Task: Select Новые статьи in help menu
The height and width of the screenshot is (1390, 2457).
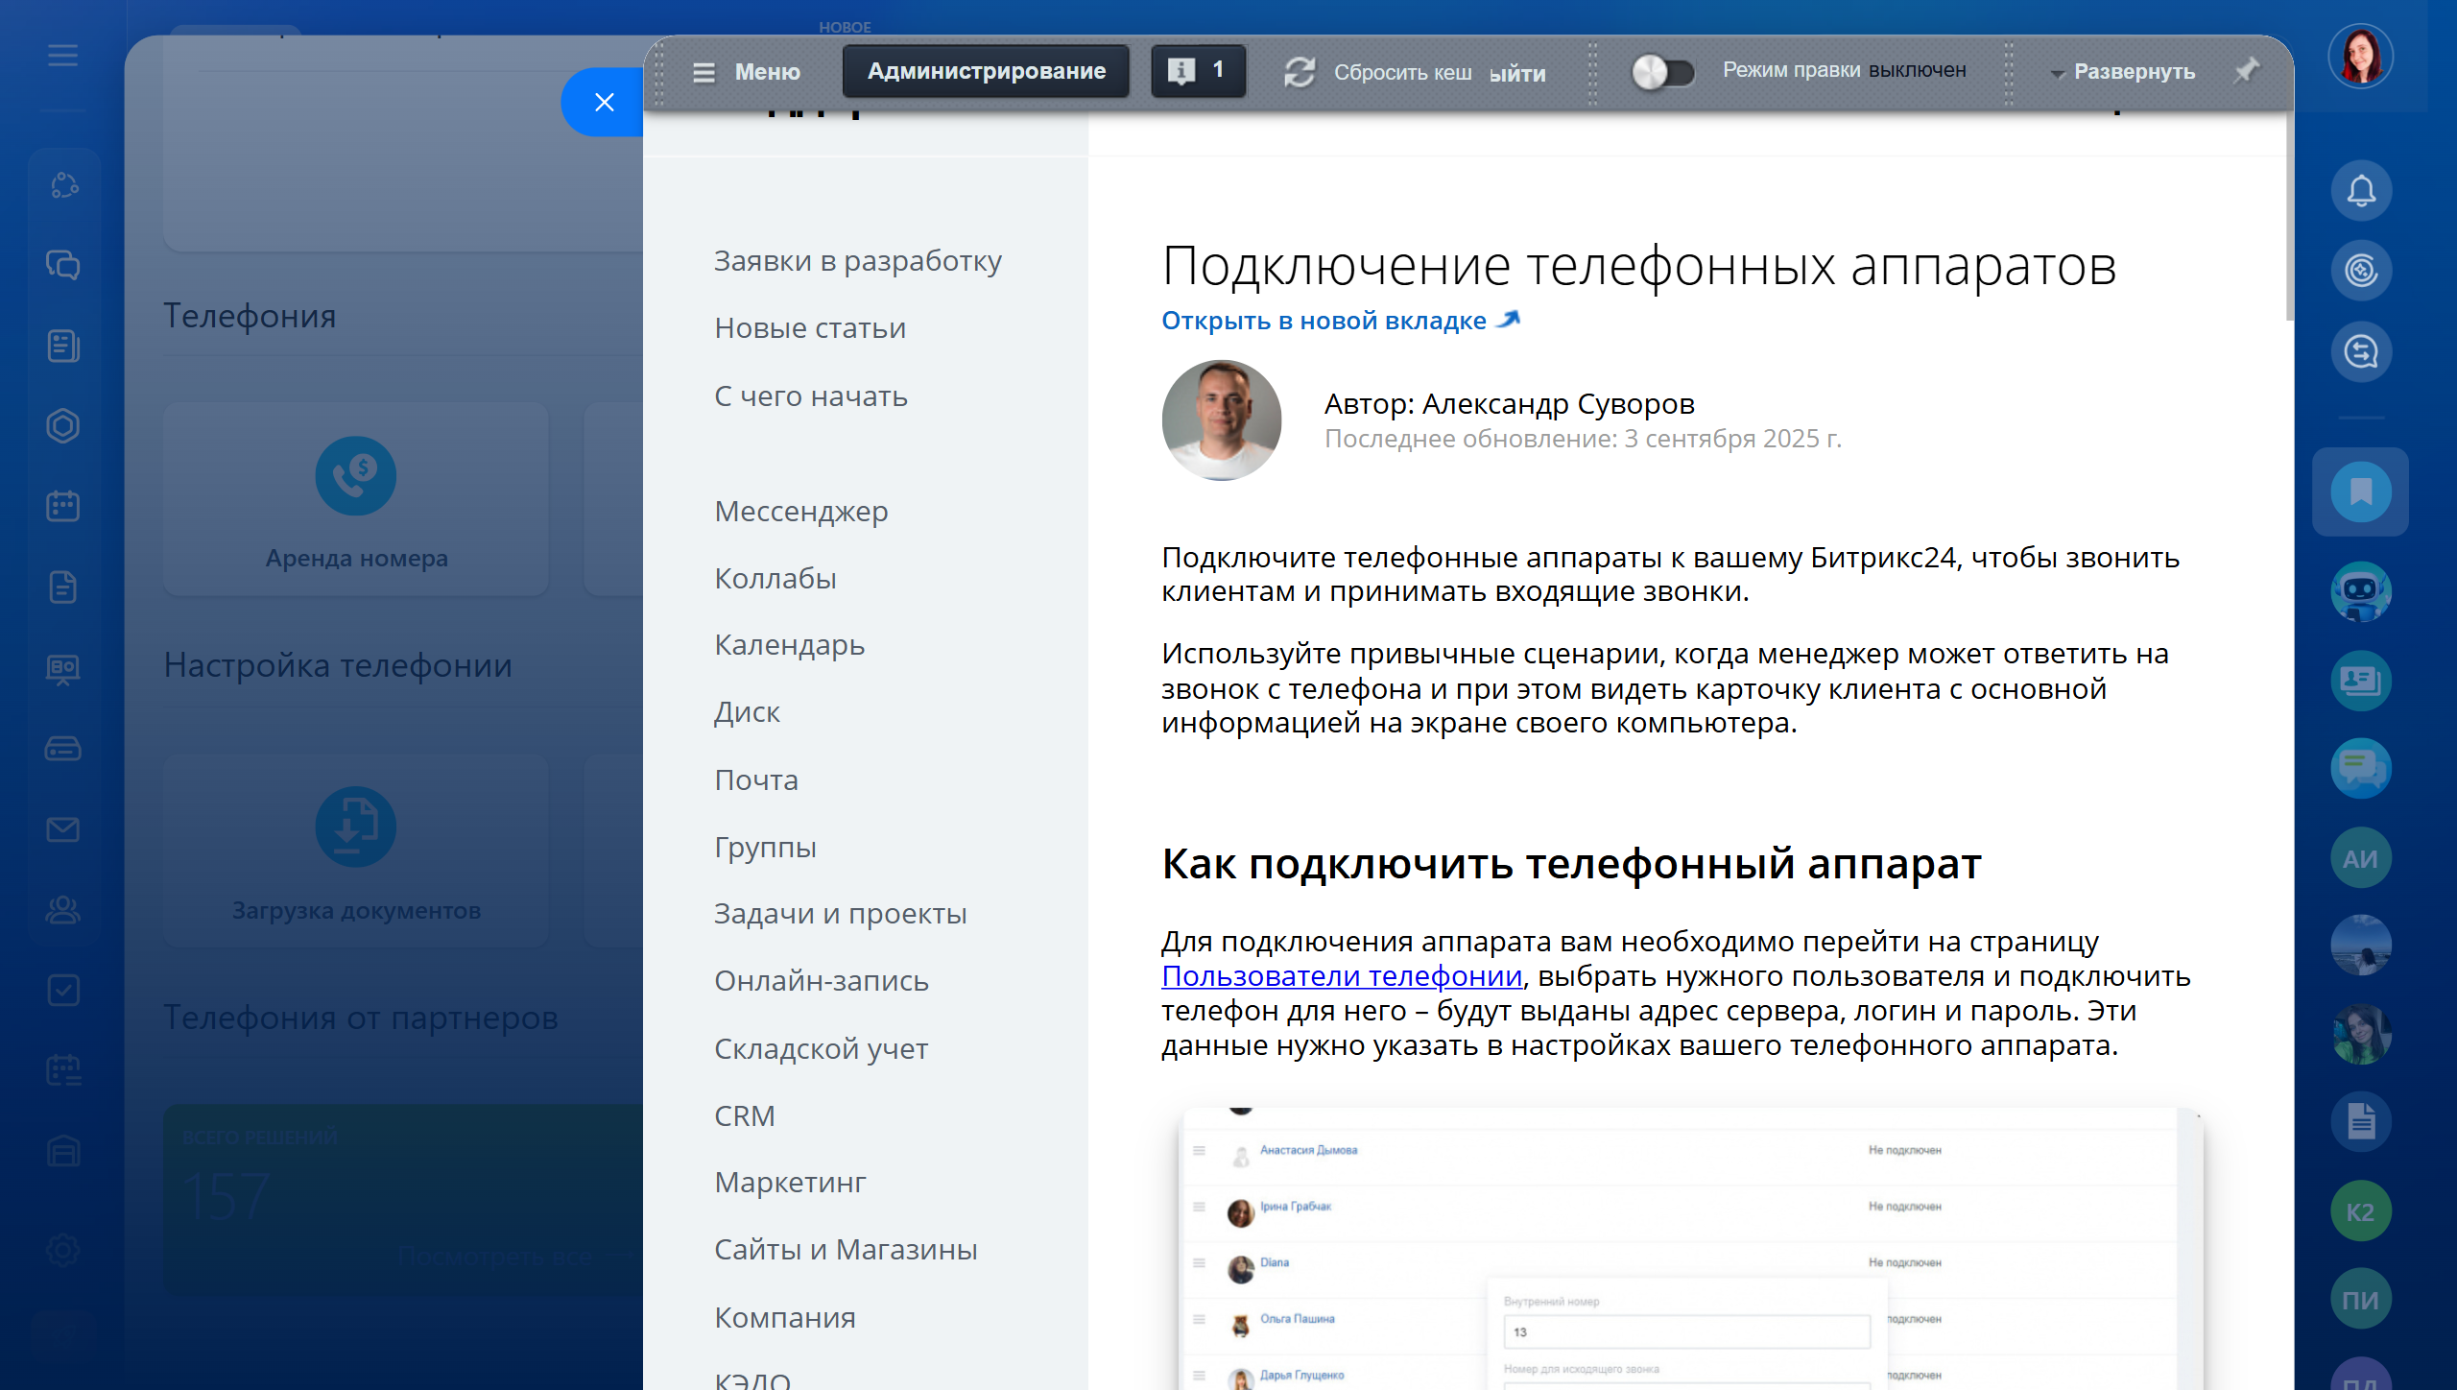Action: [x=810, y=328]
